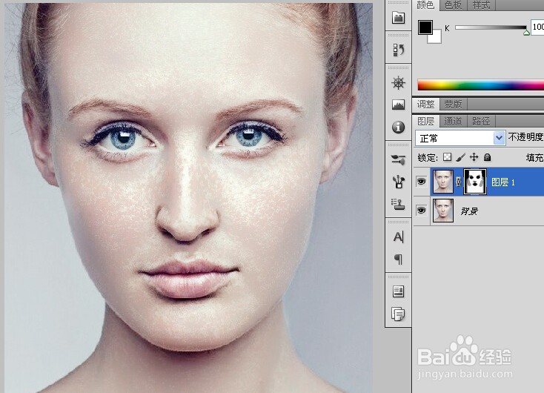The width and height of the screenshot is (544, 393).
Task: Select the 背景 layer thumbnail
Action: click(x=443, y=211)
